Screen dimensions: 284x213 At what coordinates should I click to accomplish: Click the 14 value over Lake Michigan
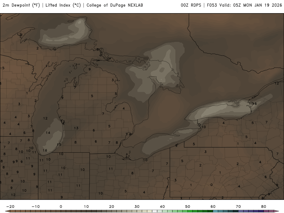48,133
